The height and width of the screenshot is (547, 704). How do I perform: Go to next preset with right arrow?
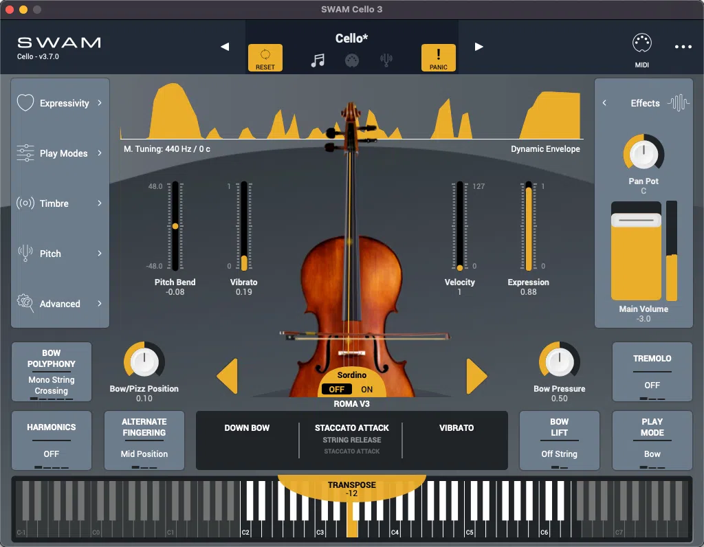pos(478,47)
